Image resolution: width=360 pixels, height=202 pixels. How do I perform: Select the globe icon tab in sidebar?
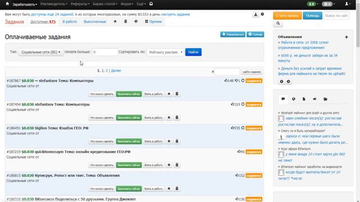pyautogui.click(x=294, y=99)
